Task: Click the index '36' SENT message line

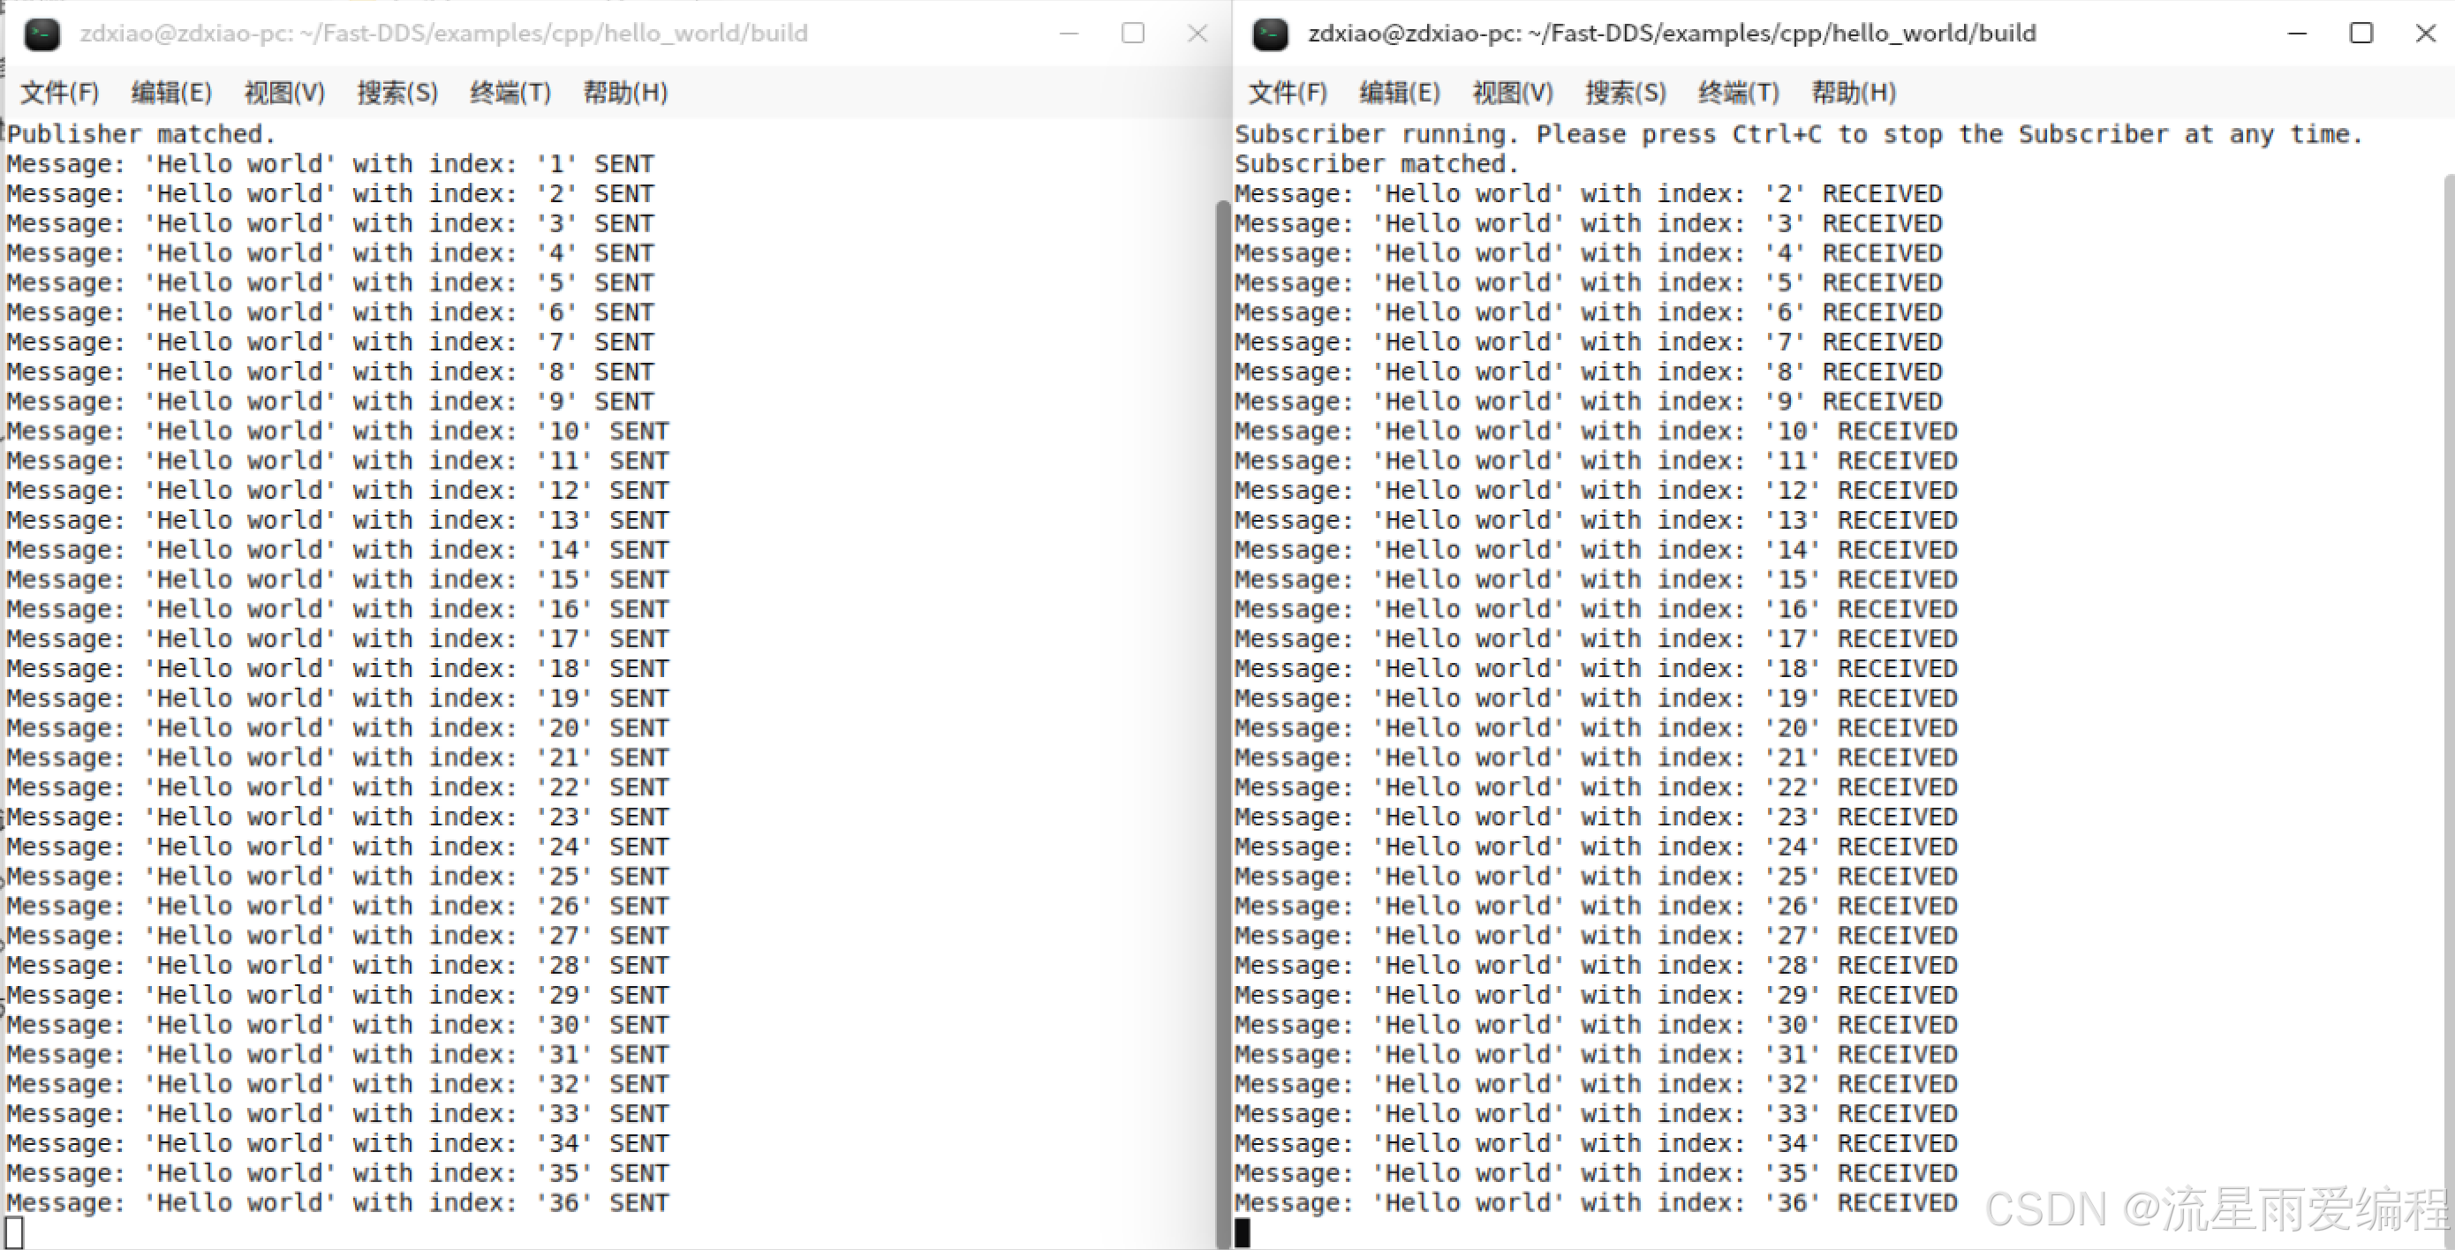Action: (x=338, y=1203)
